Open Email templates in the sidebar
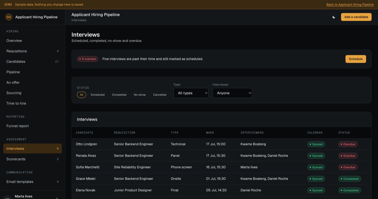The image size is (378, 199). (x=32, y=182)
